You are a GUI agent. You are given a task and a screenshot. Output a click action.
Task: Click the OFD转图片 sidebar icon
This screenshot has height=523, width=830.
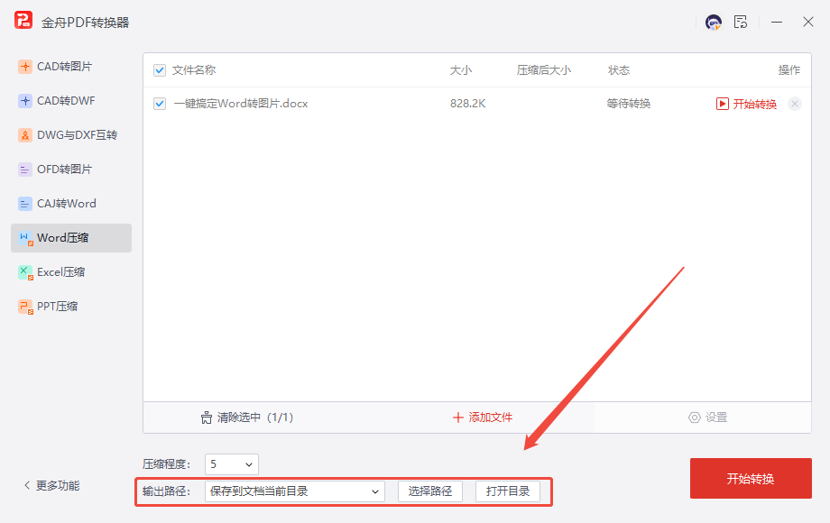[25, 170]
